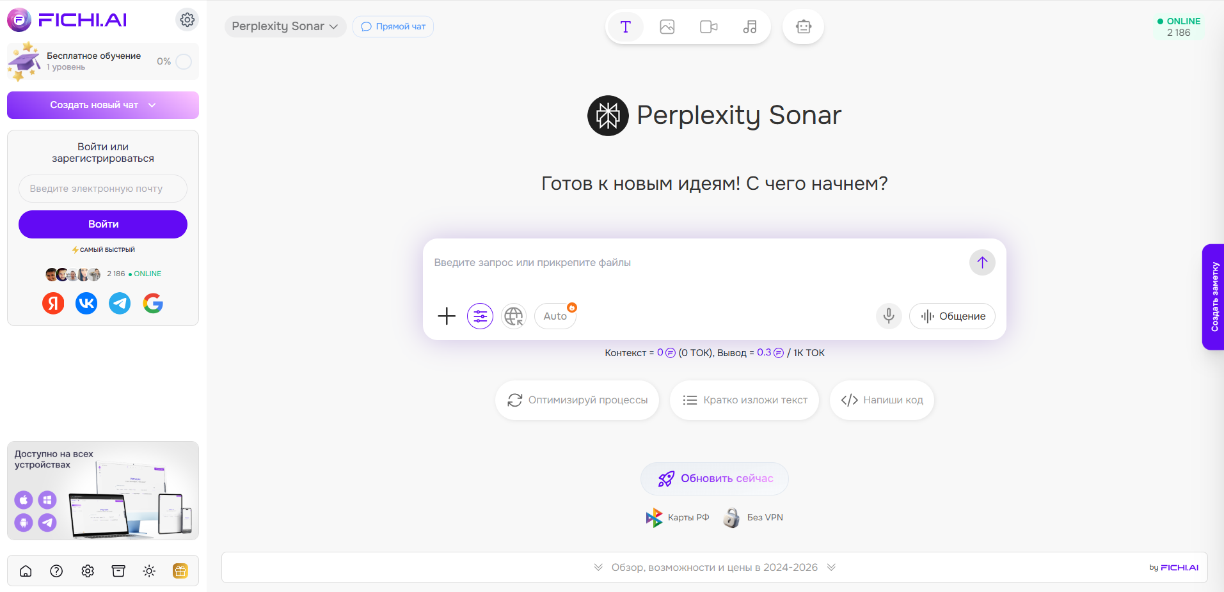Choose Напиши код suggestion
Viewport: 1224px width, 592px height.
click(x=882, y=400)
